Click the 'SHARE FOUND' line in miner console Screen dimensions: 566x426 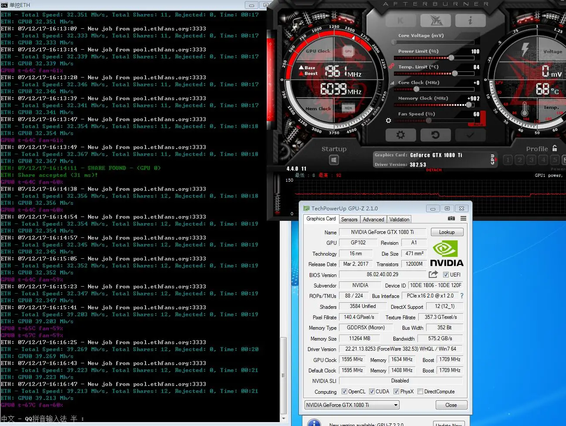coord(81,168)
